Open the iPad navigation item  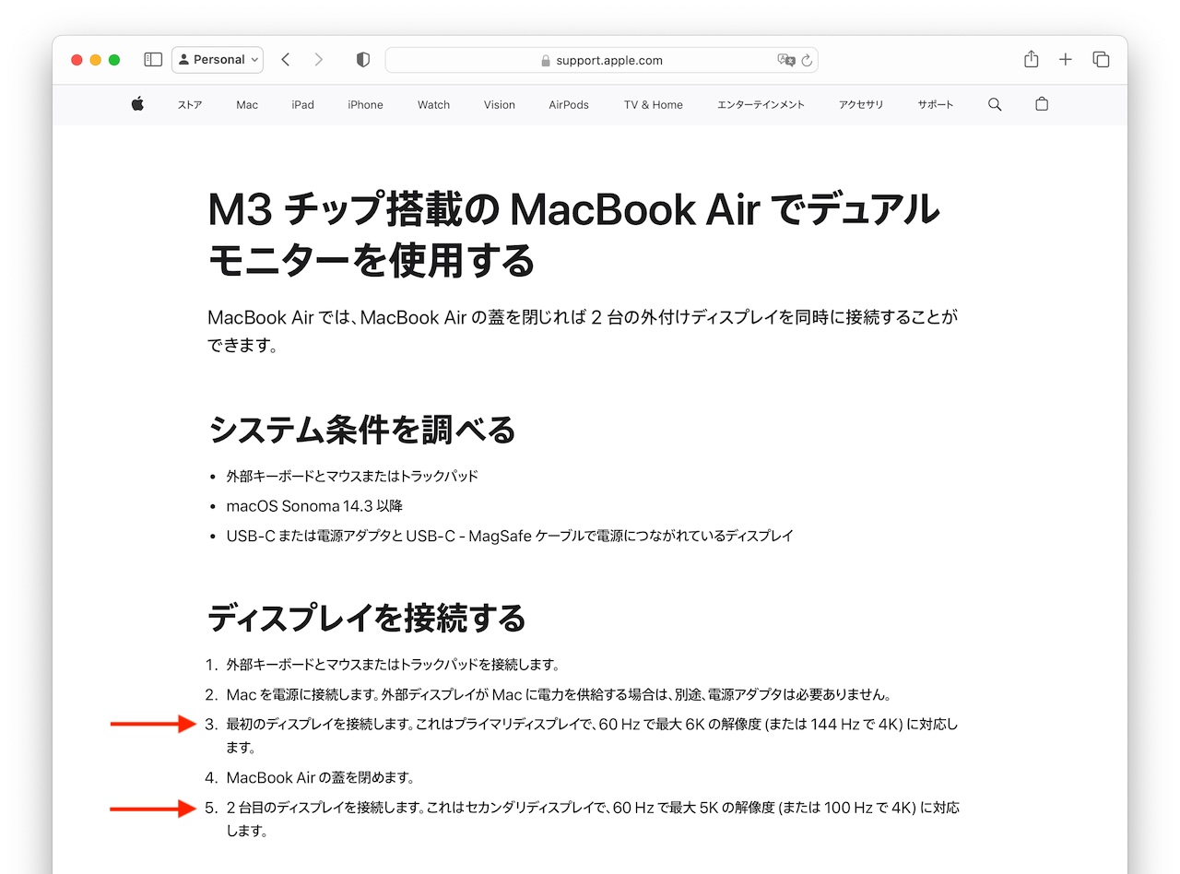pyautogui.click(x=302, y=105)
